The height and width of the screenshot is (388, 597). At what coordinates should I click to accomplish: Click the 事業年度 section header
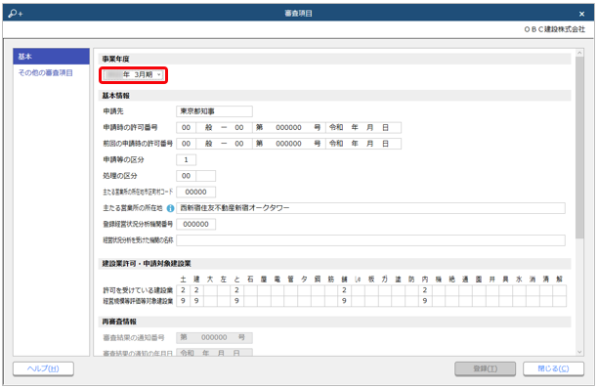pos(335,59)
